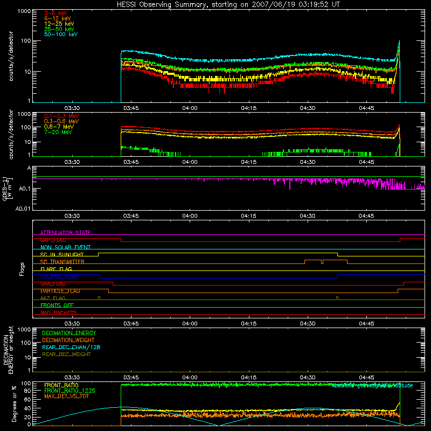This screenshot has width=431, height=431.
Task: Select the FLARE_FLAG label
Action: click(x=56, y=269)
